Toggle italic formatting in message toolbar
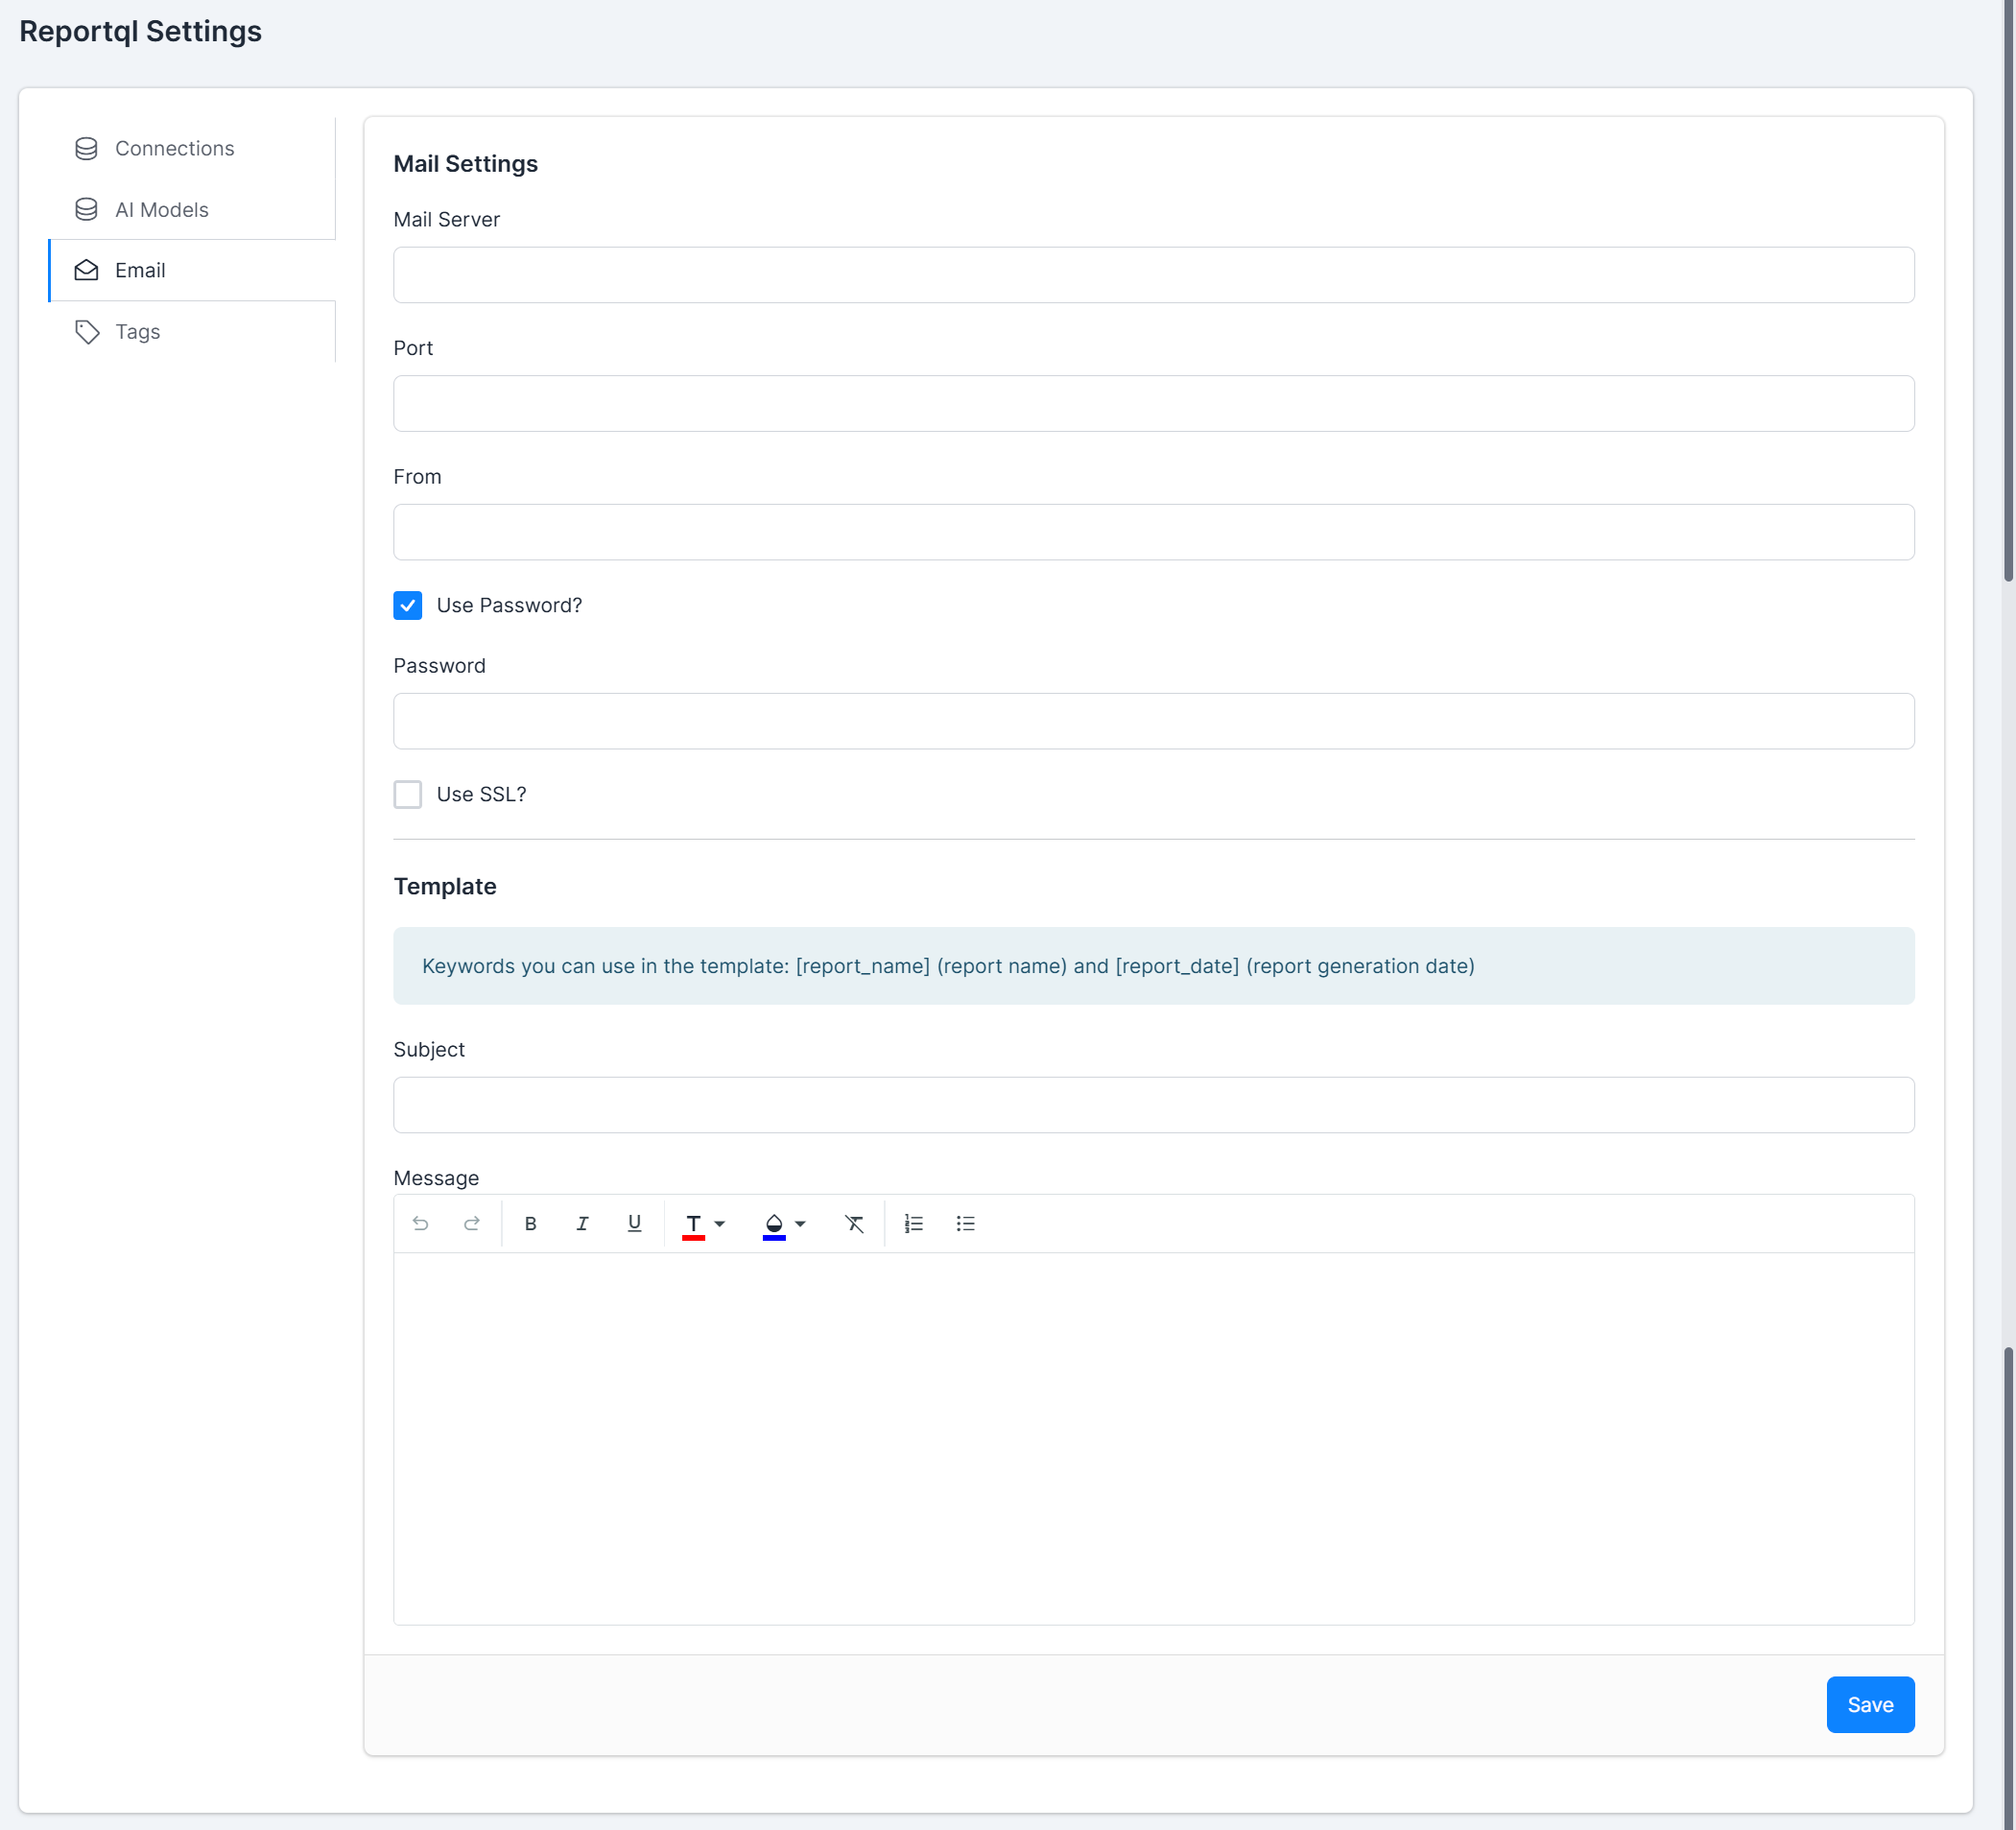Viewport: 2016px width, 1830px height. tap(582, 1223)
